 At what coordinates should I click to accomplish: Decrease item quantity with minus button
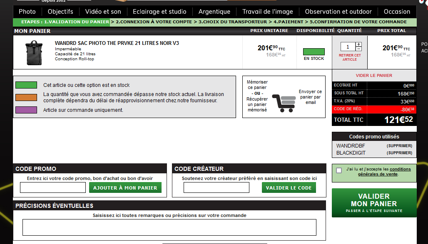(x=358, y=49)
